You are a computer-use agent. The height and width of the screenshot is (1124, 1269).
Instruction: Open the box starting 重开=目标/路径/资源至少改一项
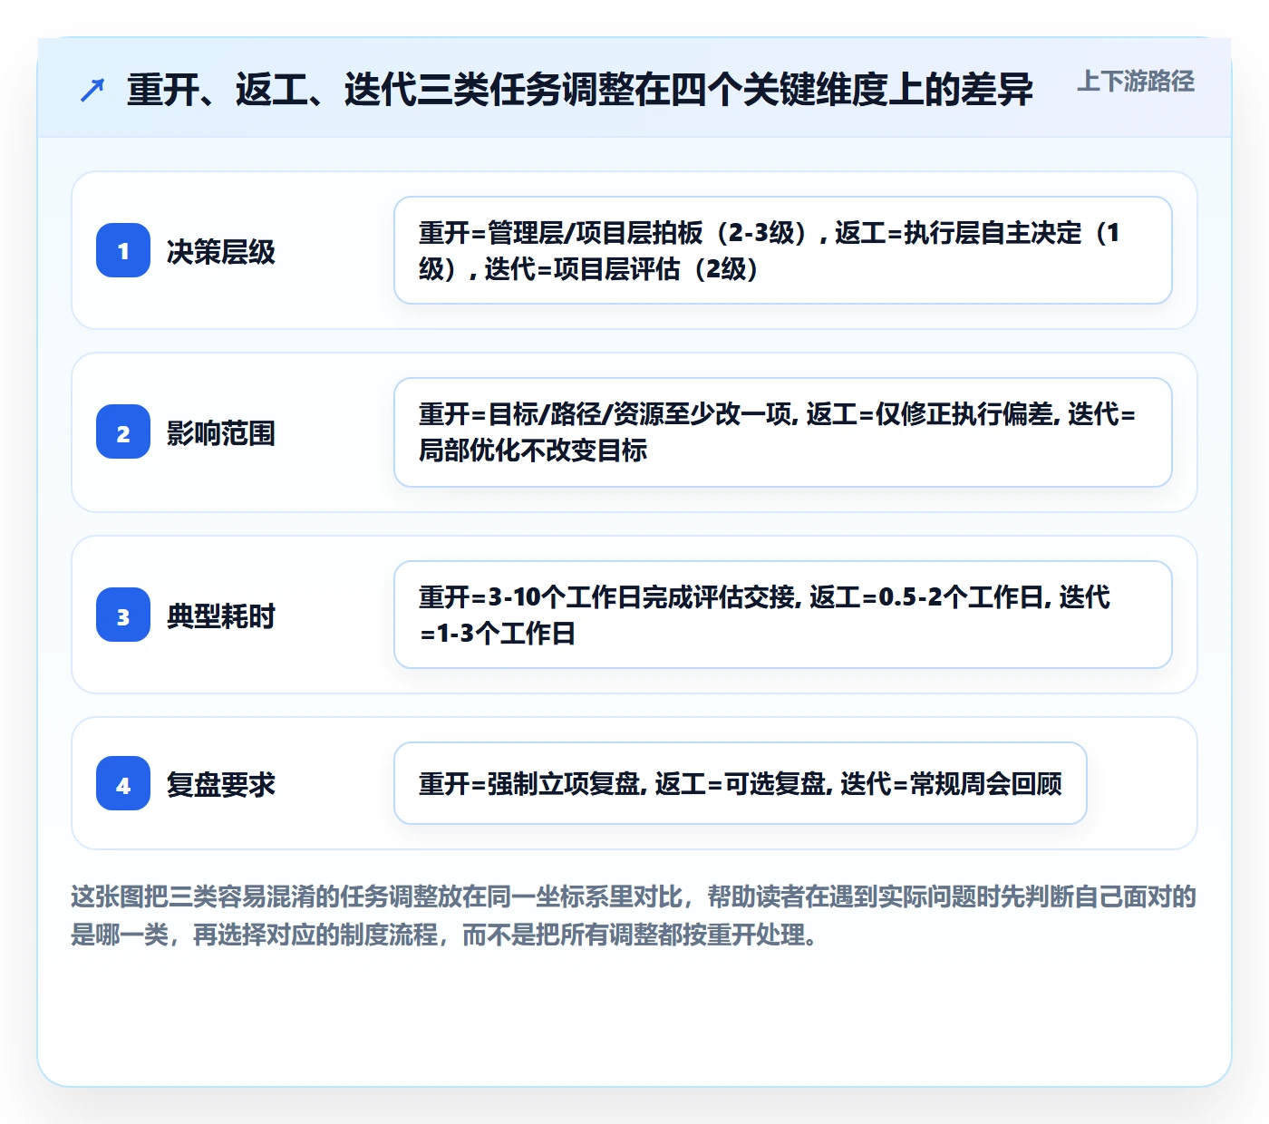coord(783,432)
